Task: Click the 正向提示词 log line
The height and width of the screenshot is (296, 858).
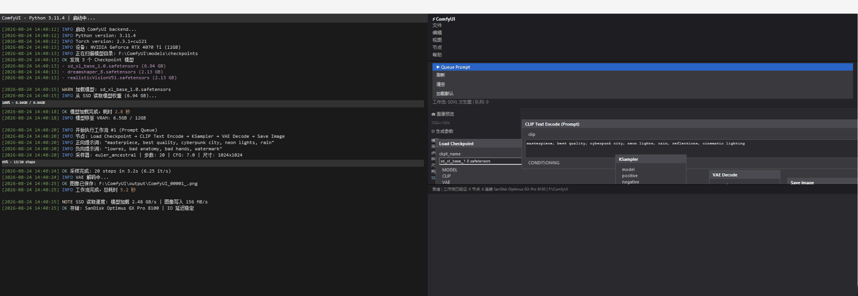Action: [x=138, y=143]
